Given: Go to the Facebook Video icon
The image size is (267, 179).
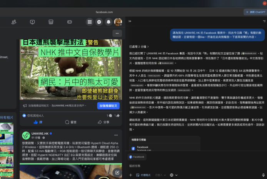Looking at the screenshot, I should (32, 22).
